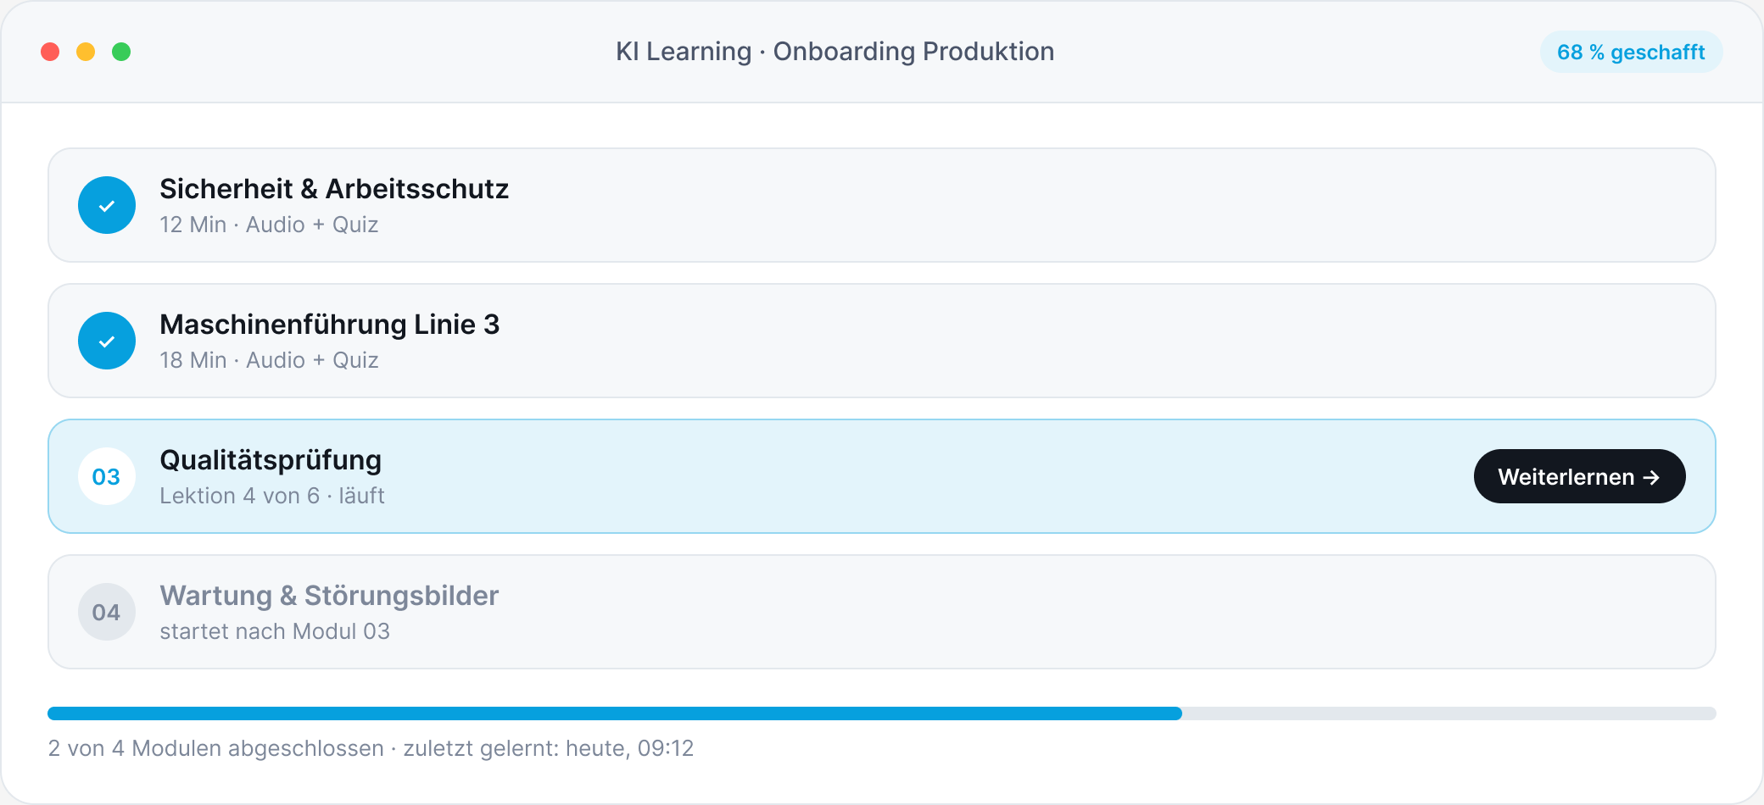Open the Maschinenführung Linie 3 module title
Image resolution: width=1764 pixels, height=805 pixels.
pyautogui.click(x=329, y=325)
